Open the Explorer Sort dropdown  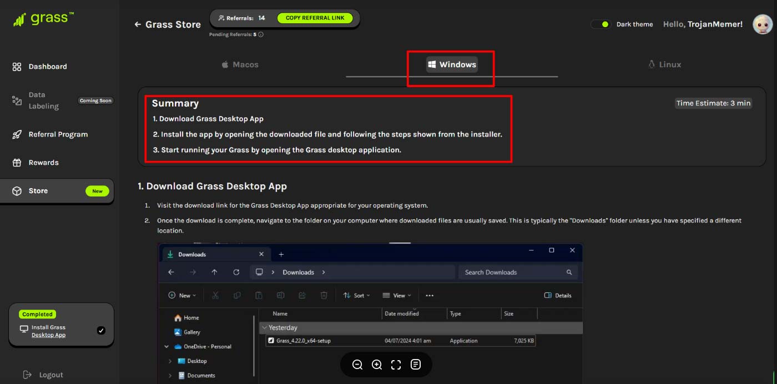pos(356,295)
